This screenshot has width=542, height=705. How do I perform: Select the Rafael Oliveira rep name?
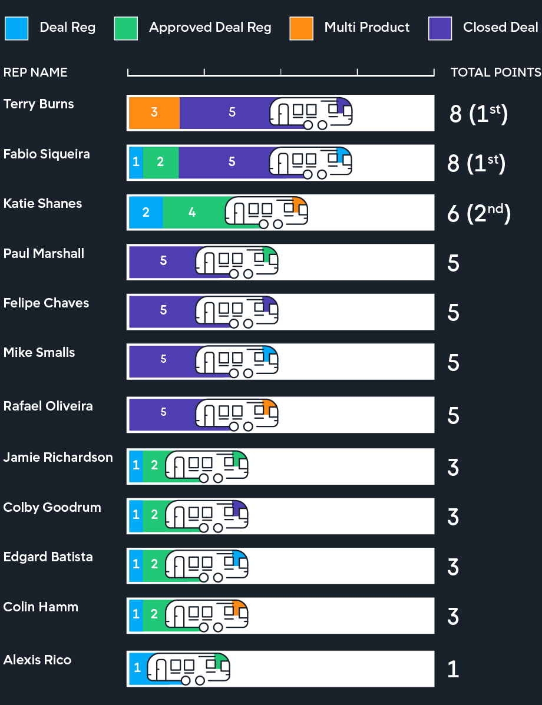click(x=48, y=406)
